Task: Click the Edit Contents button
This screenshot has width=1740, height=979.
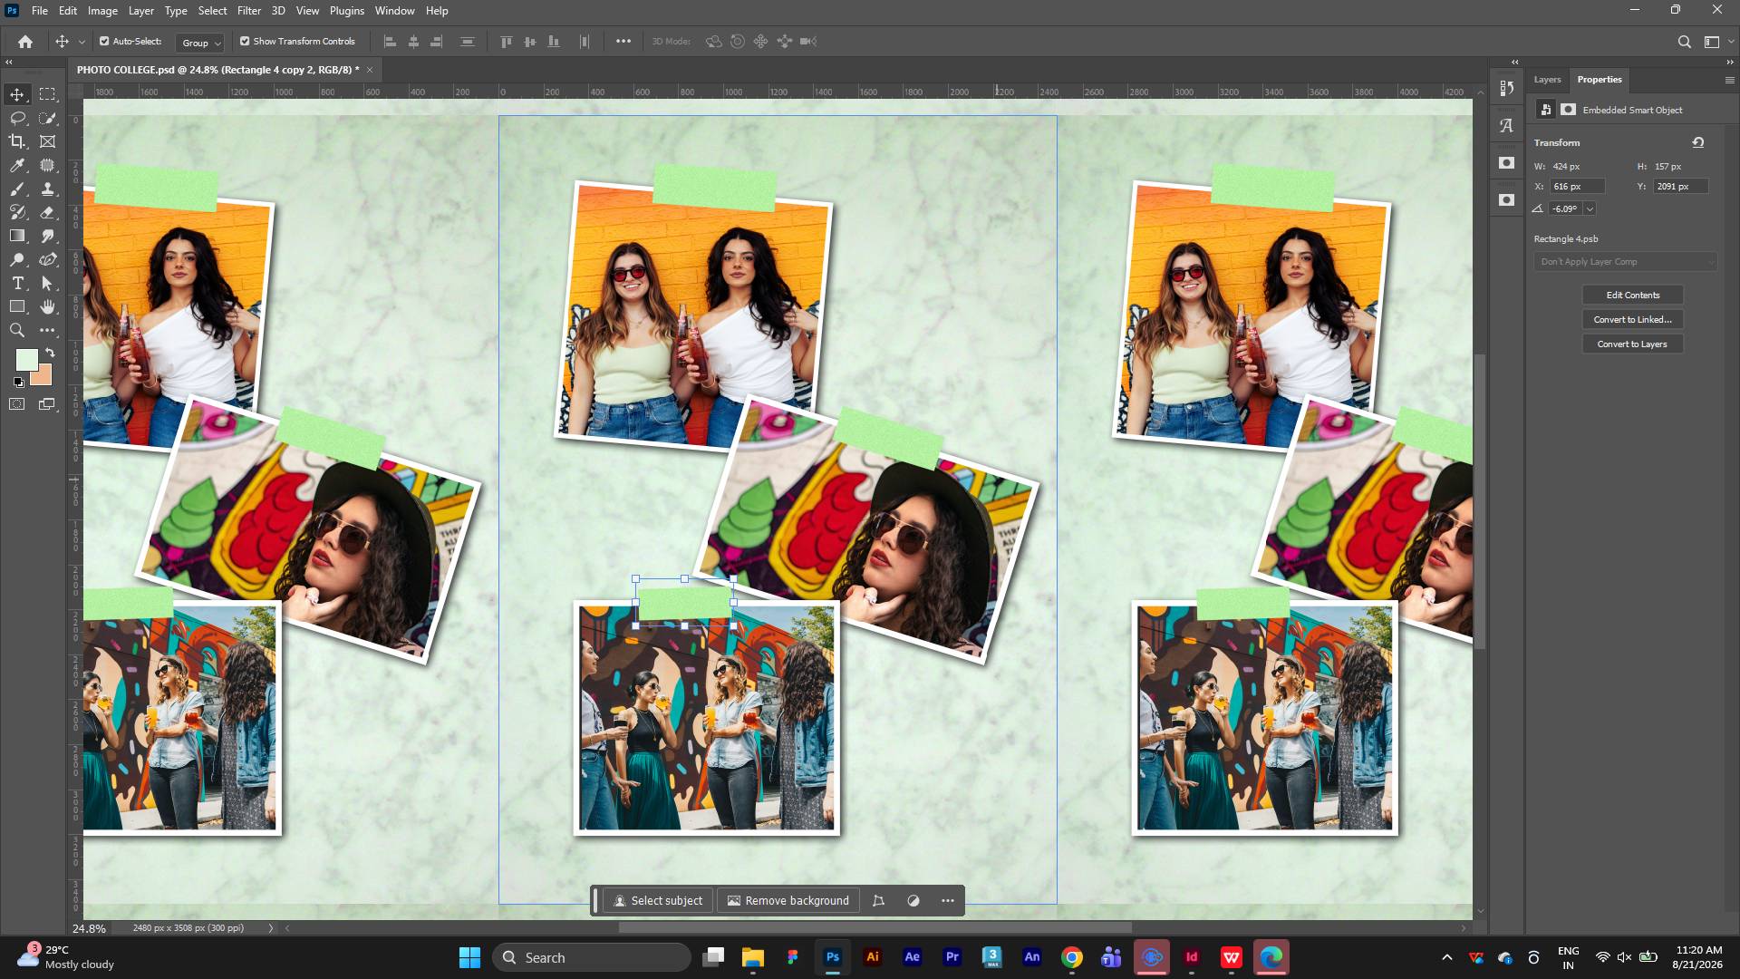Action: click(x=1633, y=296)
